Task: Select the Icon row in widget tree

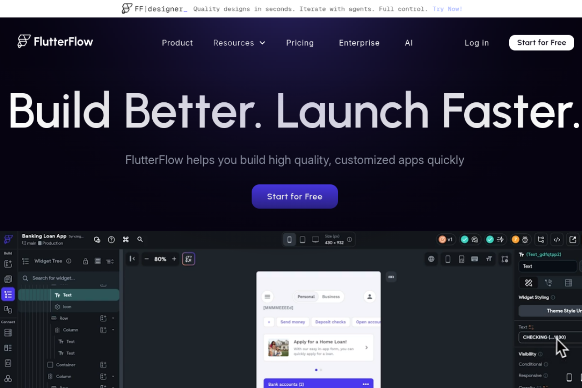Action: point(69,307)
